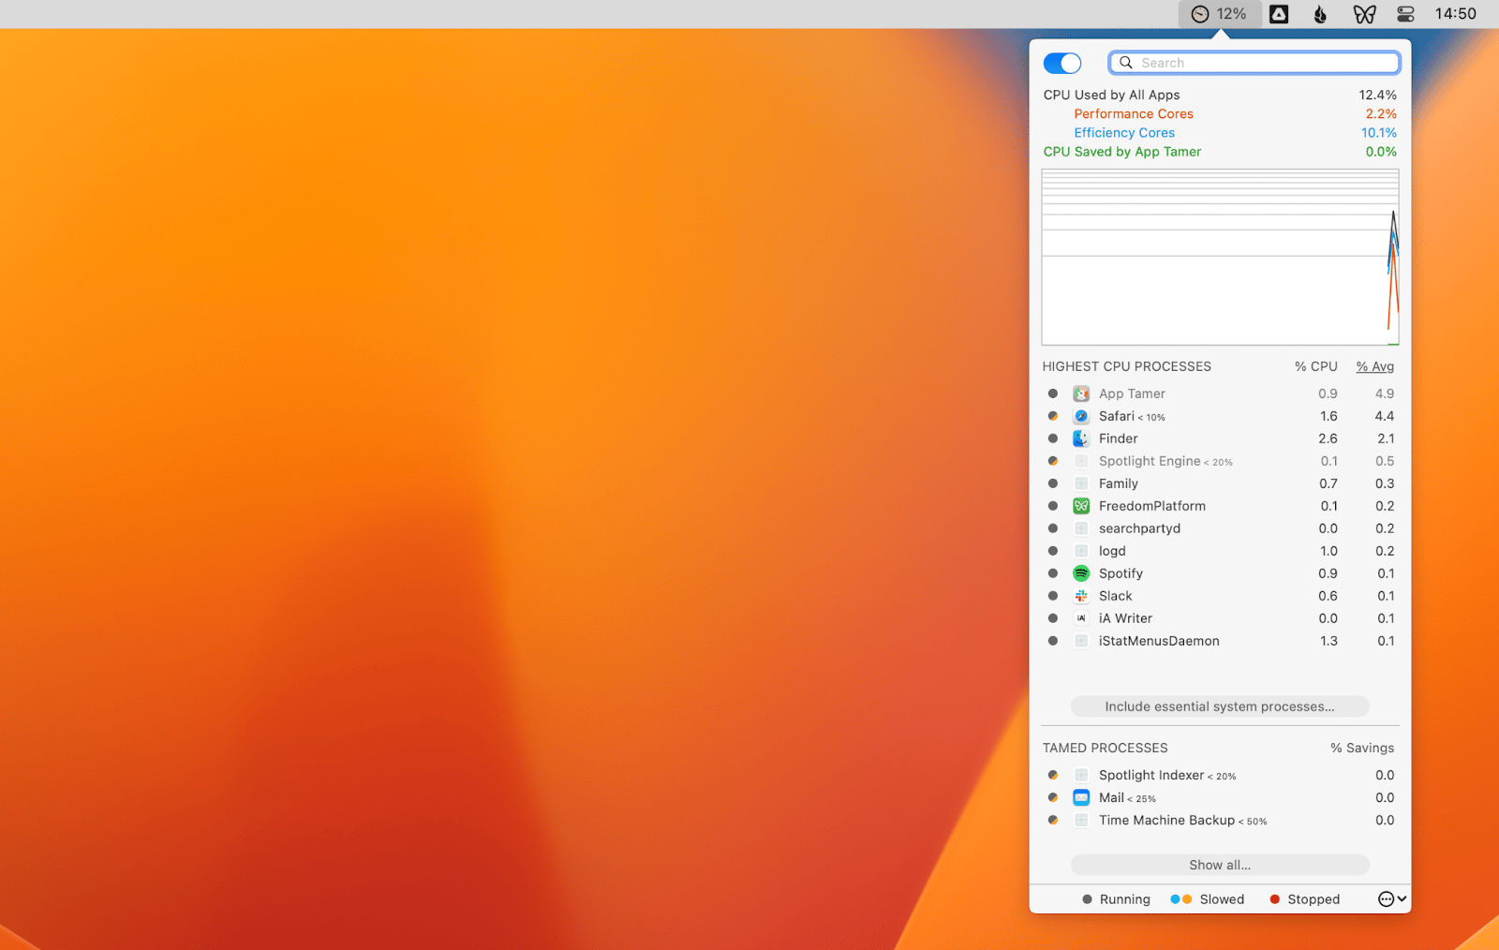Screen dimensions: 1499x950
Task: Click the Slack app icon
Action: 1081,596
